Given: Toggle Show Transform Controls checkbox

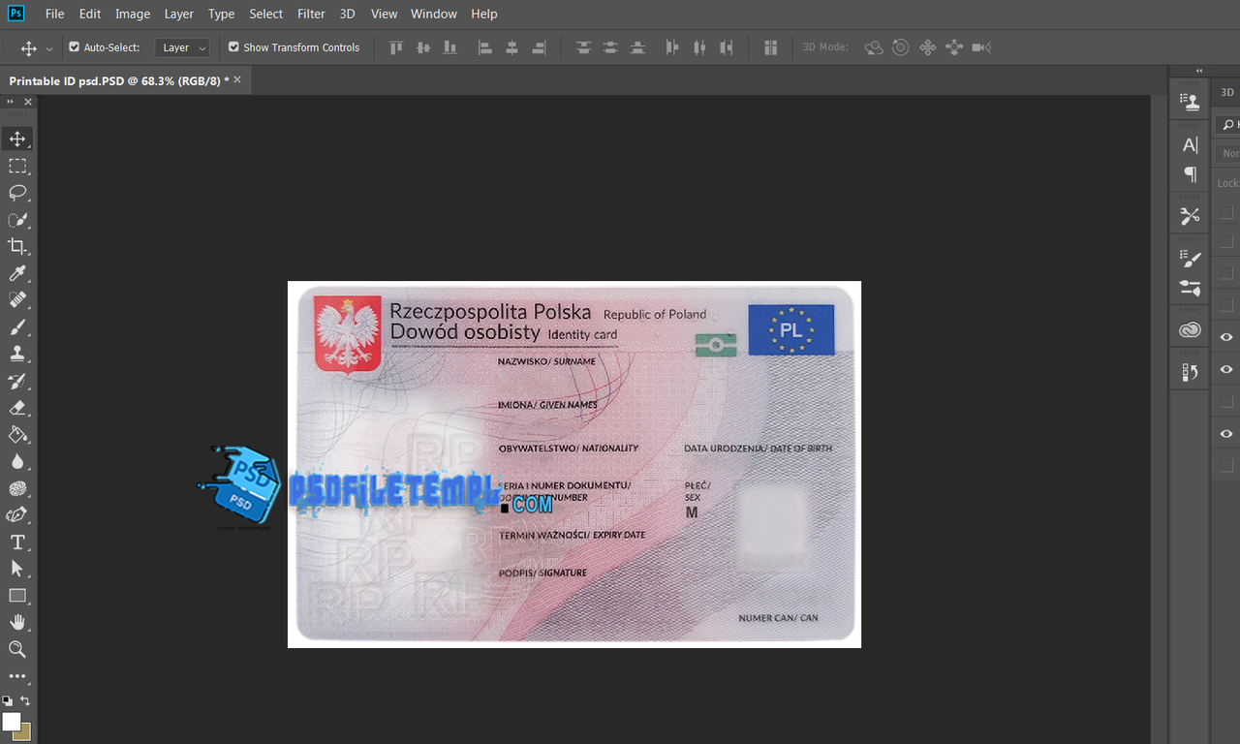Looking at the screenshot, I should click(233, 46).
